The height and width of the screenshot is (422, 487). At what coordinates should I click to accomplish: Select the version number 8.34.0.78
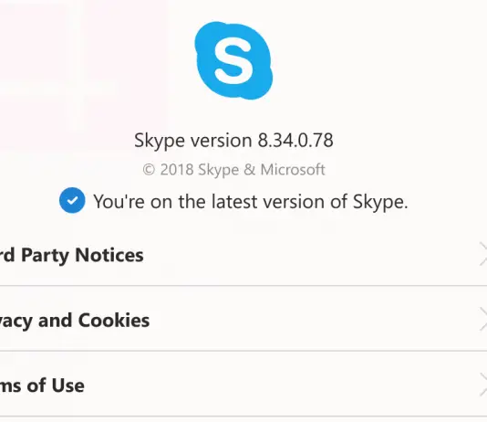(295, 140)
